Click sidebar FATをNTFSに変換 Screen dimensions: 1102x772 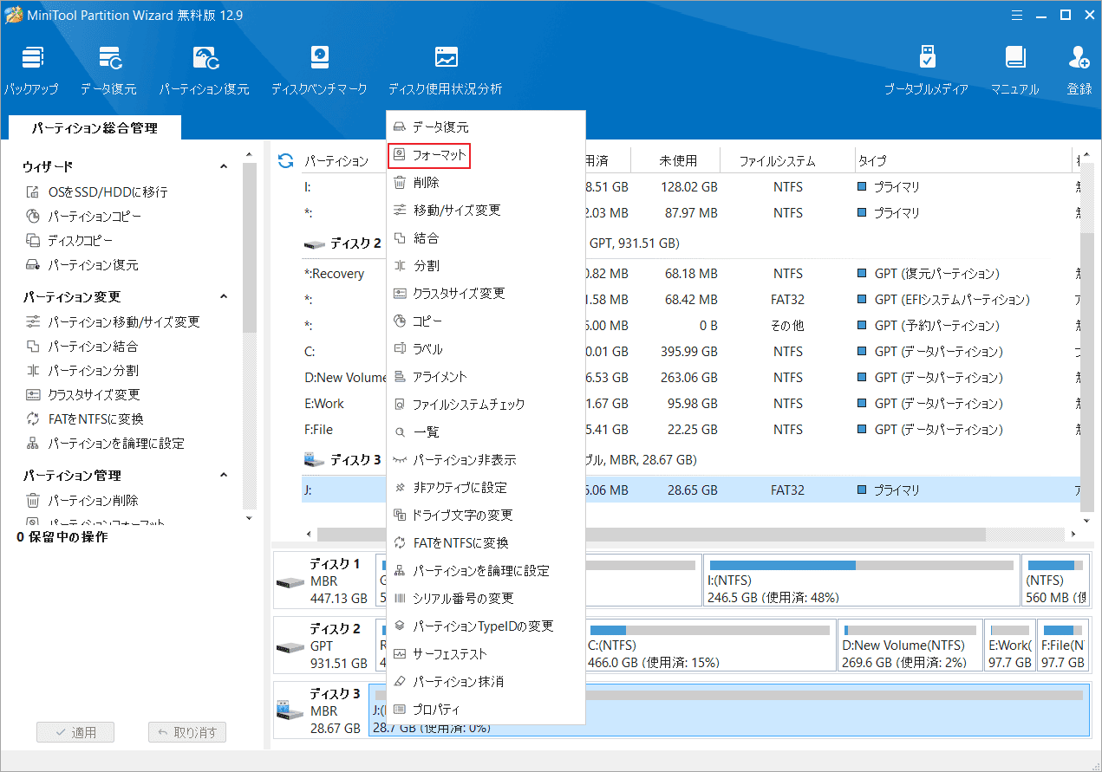pos(85,419)
